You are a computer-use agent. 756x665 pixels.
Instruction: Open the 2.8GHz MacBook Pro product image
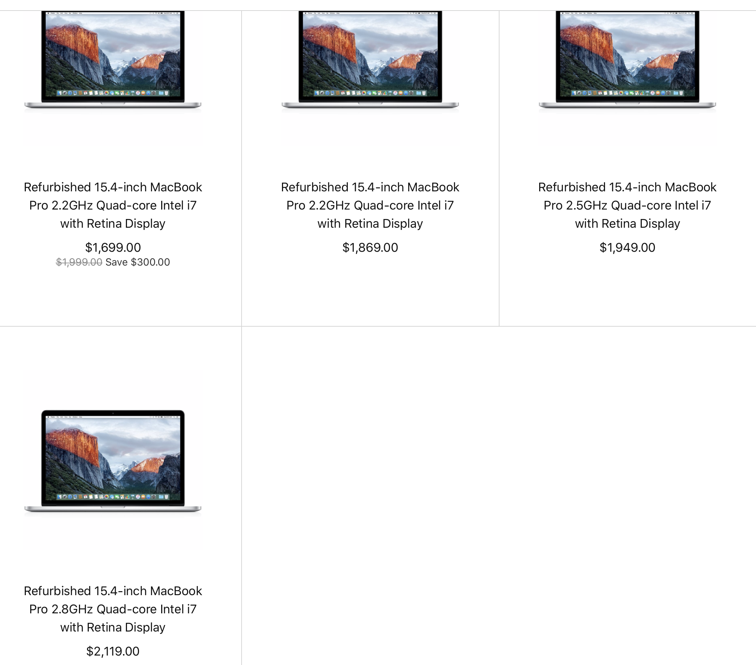[x=113, y=461]
